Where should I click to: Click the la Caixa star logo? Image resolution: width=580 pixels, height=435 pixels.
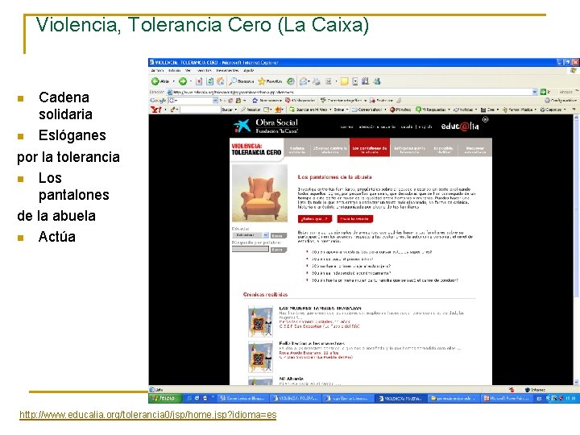coord(242,126)
